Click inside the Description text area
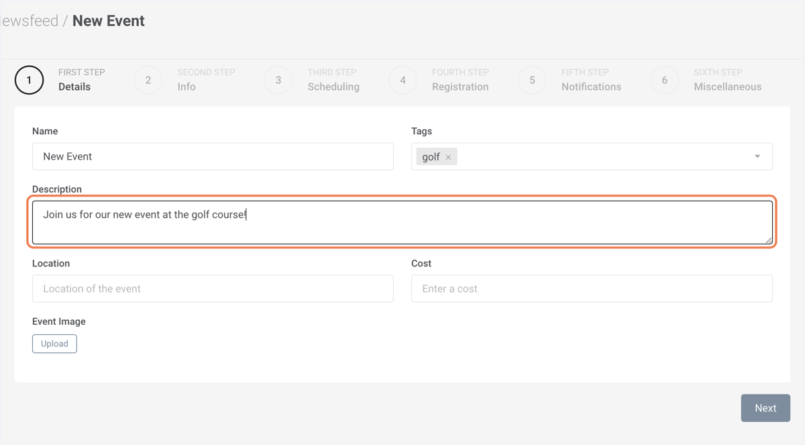Image resolution: width=805 pixels, height=445 pixels. [x=402, y=222]
